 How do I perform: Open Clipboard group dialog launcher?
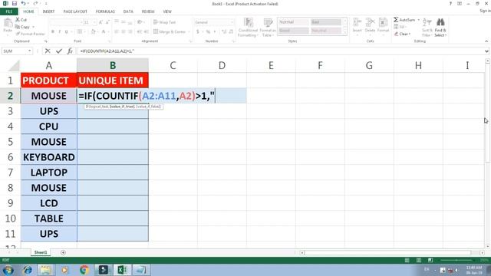46,41
